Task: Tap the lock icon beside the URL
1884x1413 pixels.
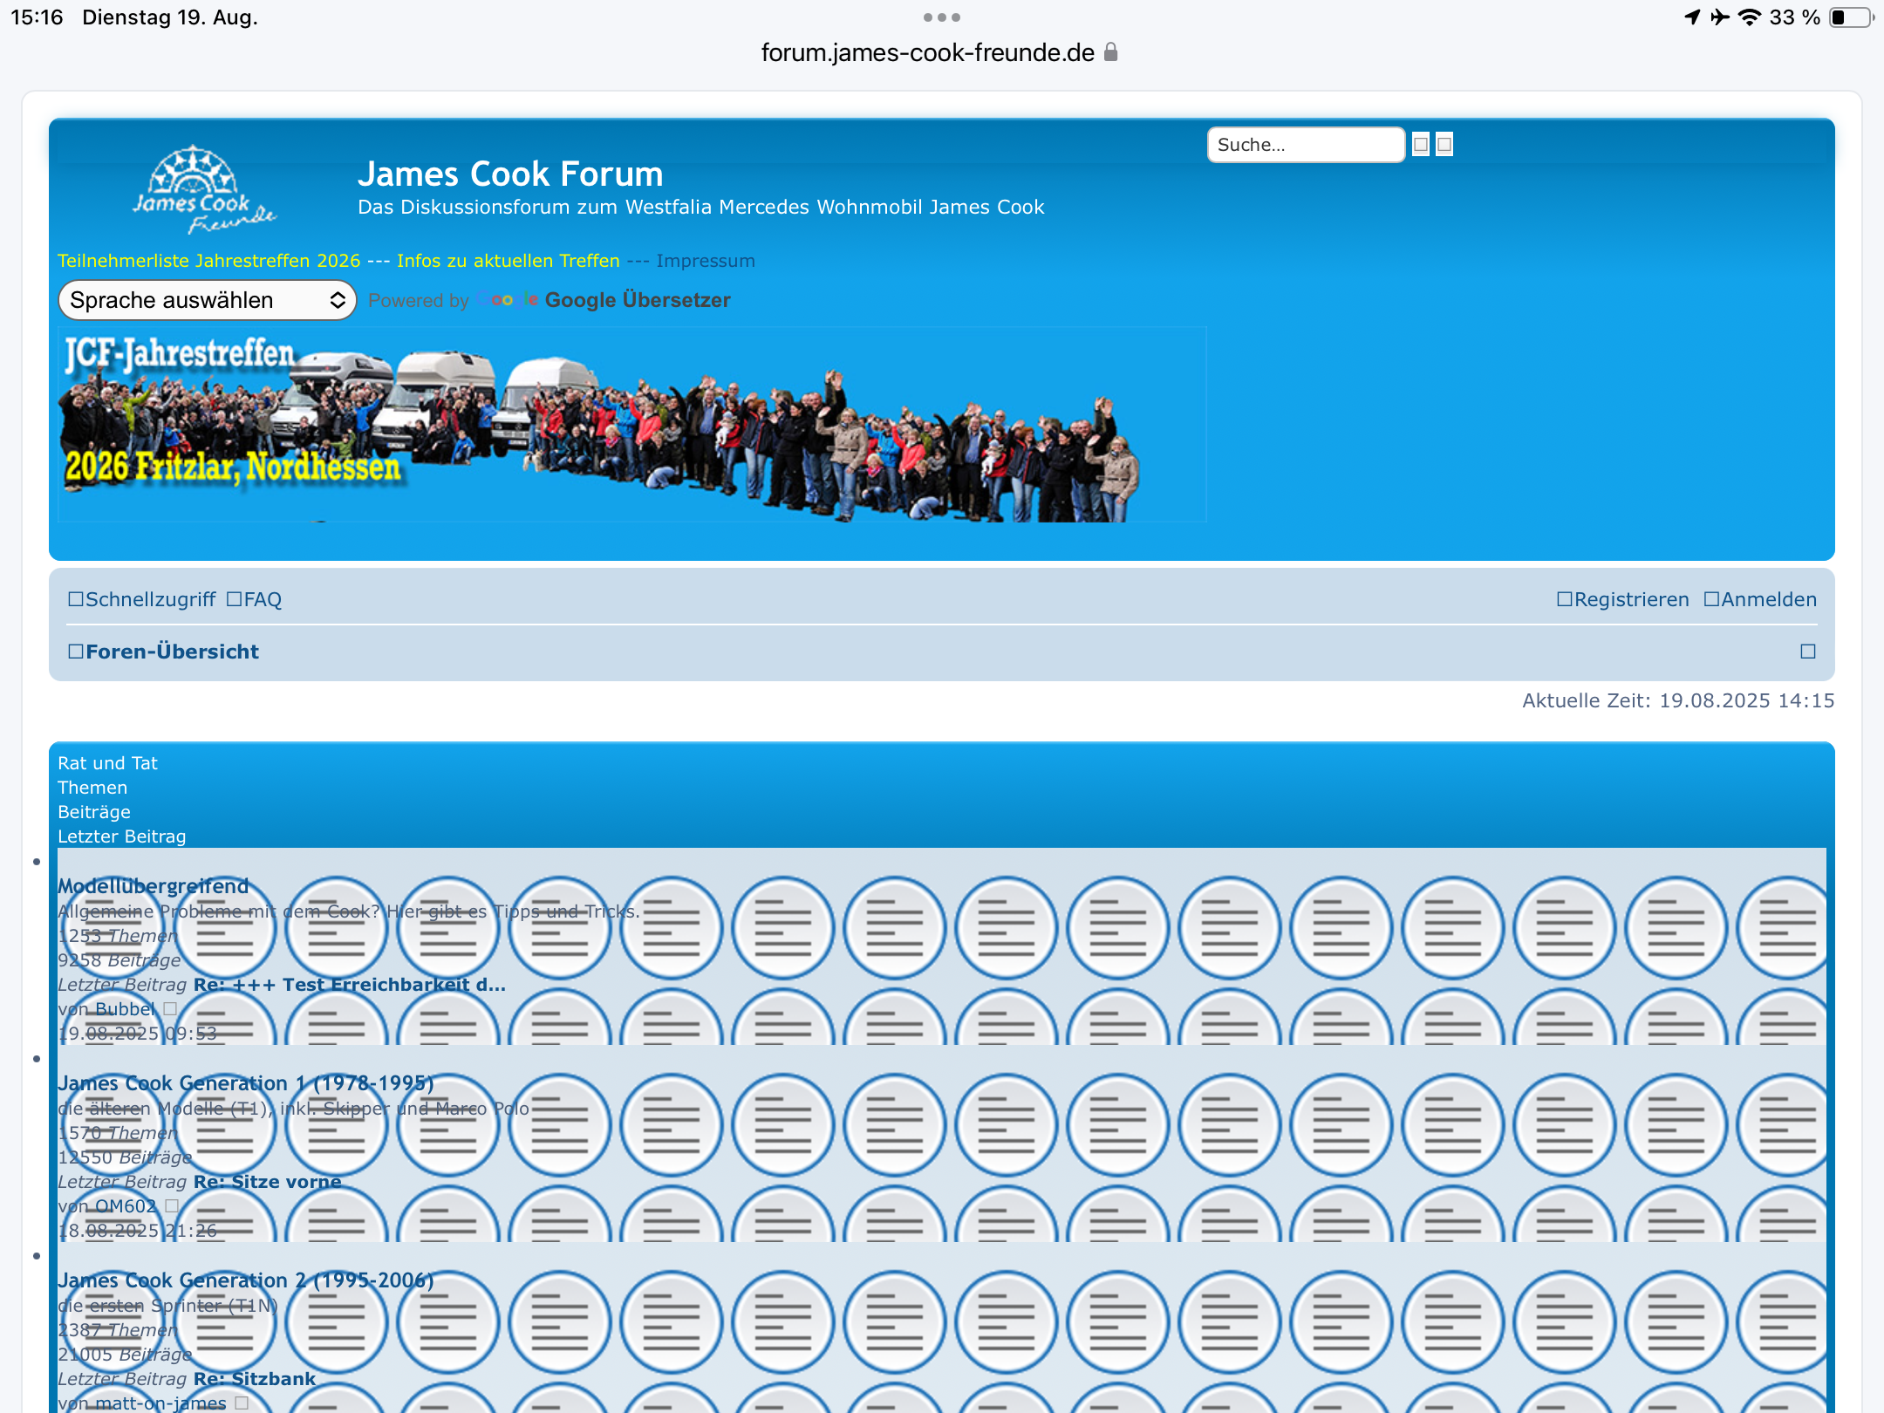Action: tap(1110, 52)
